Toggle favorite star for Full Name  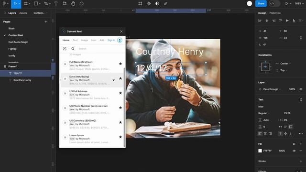click(x=120, y=64)
